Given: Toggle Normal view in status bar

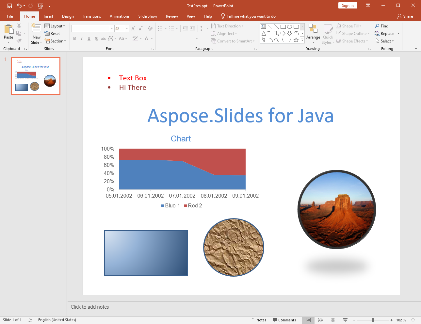Looking at the screenshot, I should [x=308, y=320].
